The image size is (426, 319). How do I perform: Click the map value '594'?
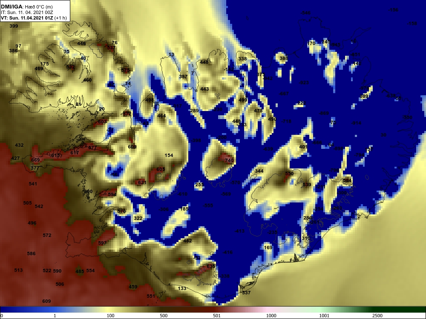(x=112, y=194)
